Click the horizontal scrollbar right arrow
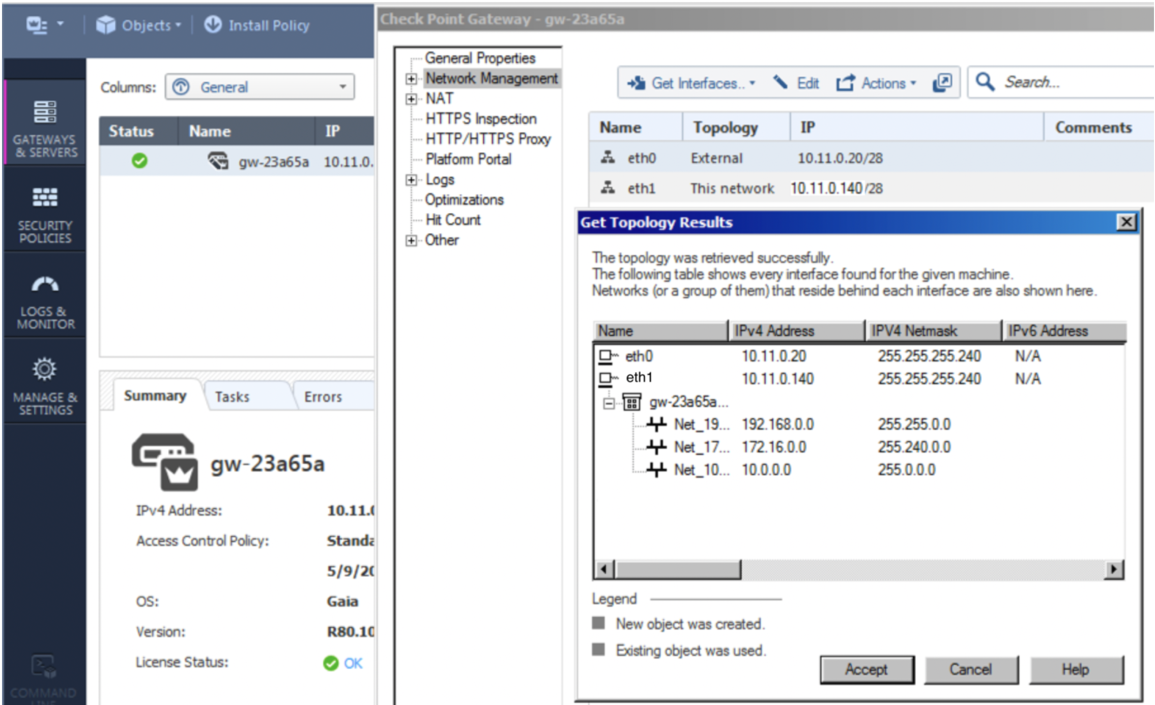Image resolution: width=1155 pixels, height=705 pixels. point(1114,569)
